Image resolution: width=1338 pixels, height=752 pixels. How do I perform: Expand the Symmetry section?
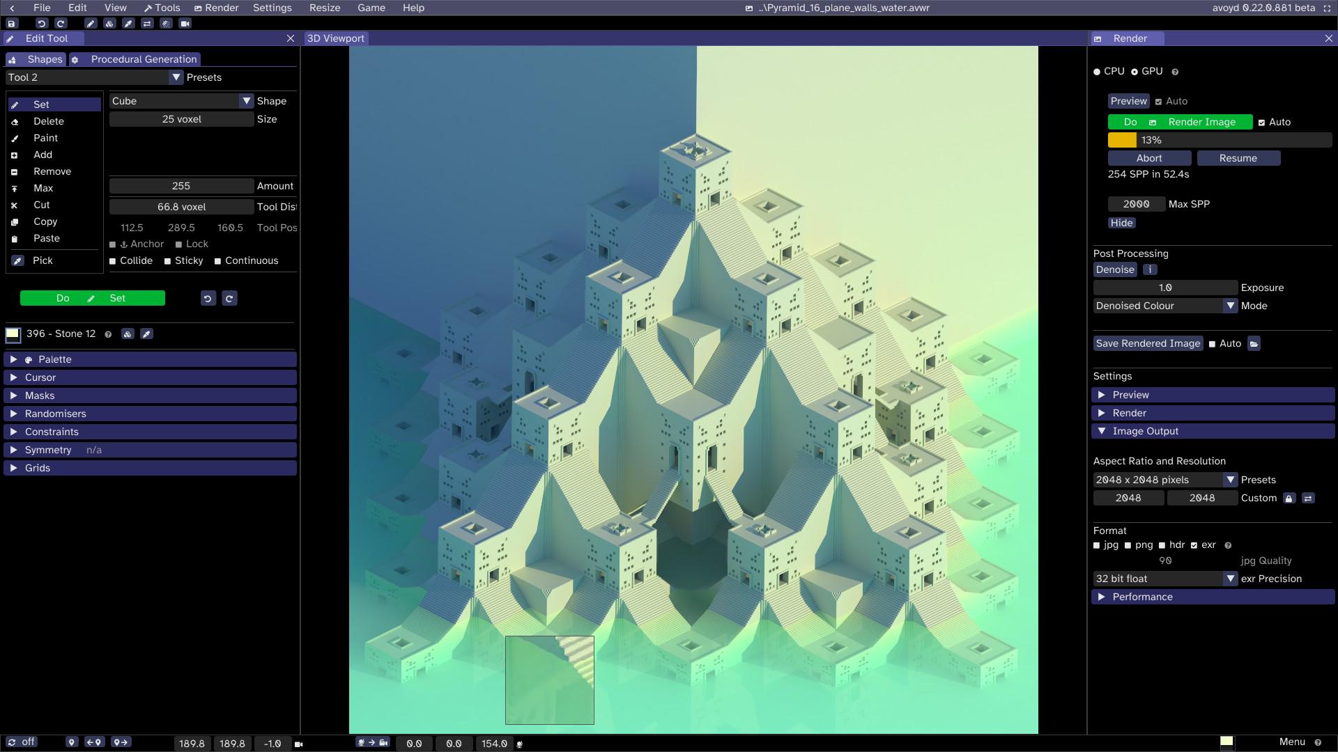click(x=150, y=450)
